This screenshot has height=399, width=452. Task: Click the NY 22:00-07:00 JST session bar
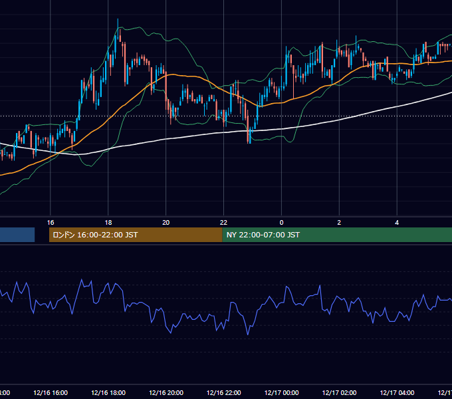click(337, 235)
